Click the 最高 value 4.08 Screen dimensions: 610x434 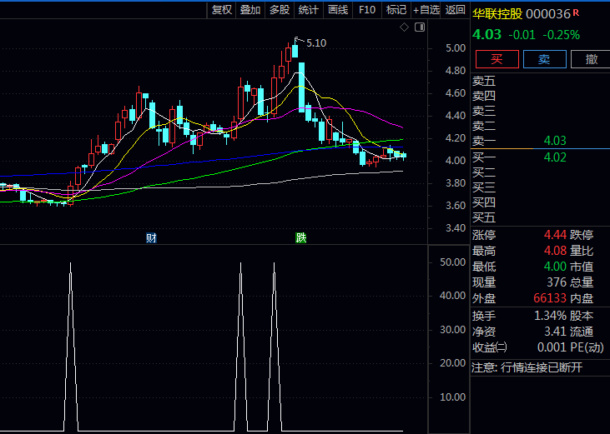(x=555, y=251)
